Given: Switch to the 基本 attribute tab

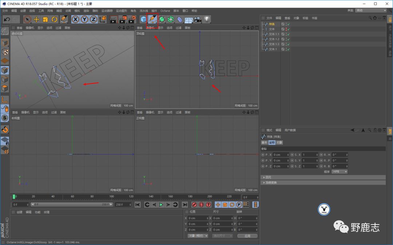Looking at the screenshot, I should [x=265, y=143].
